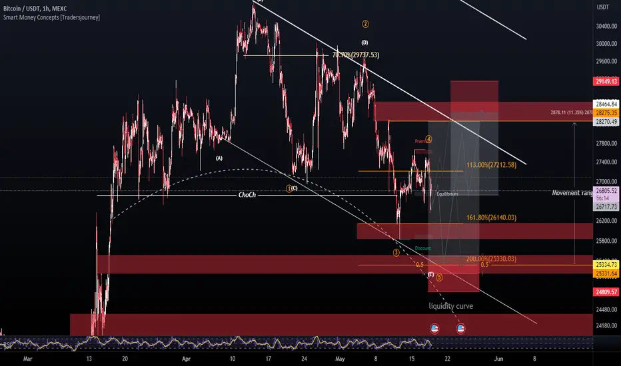Click the 30000.00 price axis level
Screen dimensions: 621x366
[x=606, y=44]
